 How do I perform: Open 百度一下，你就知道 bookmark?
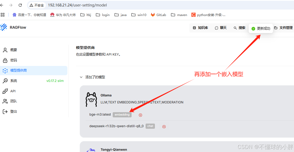pyautogui.click(x=30, y=15)
